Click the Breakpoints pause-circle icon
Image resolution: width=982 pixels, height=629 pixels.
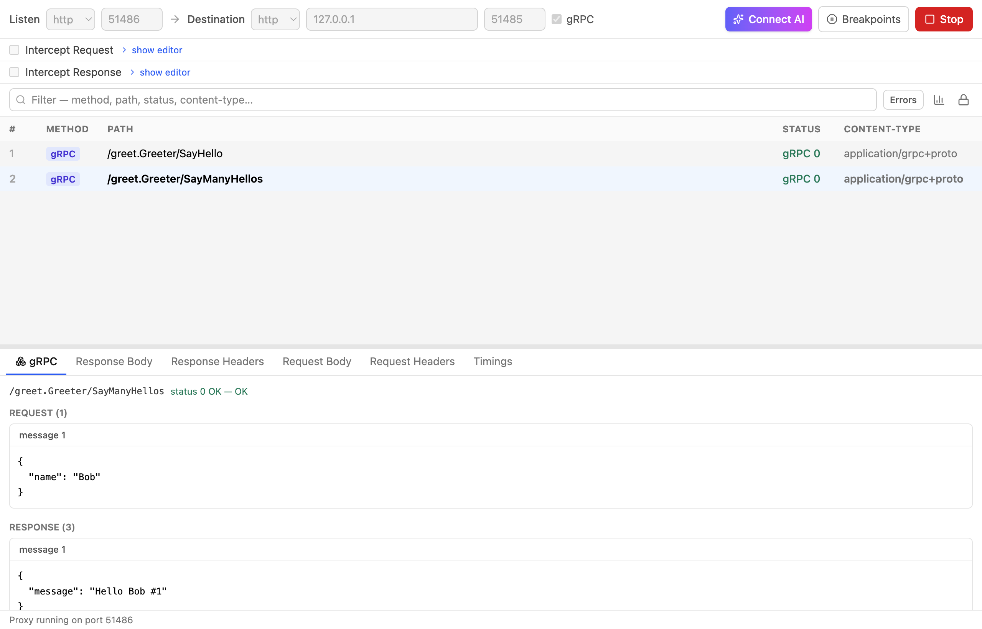(x=832, y=19)
